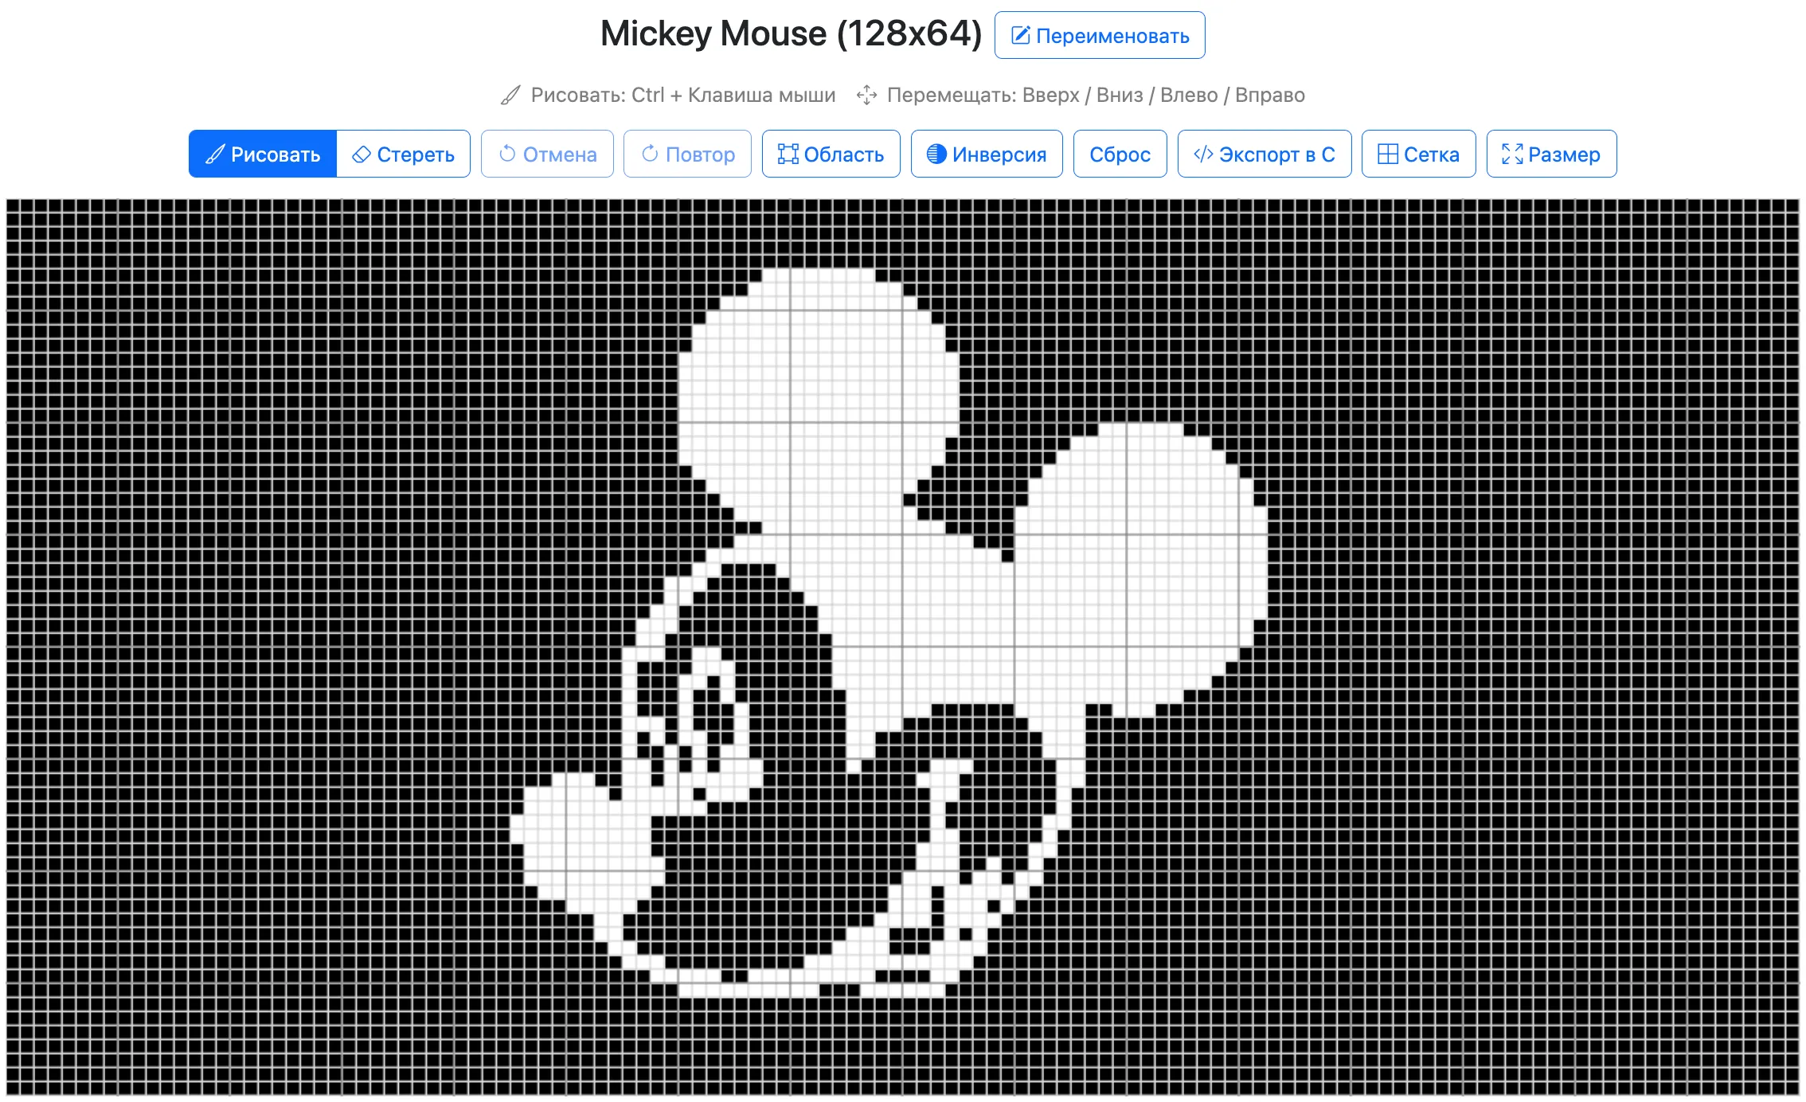The image size is (1806, 1102).
Task: Select the Erase (Стереть) tool
Action: [402, 154]
